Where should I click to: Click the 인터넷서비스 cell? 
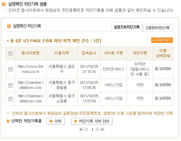114,69
